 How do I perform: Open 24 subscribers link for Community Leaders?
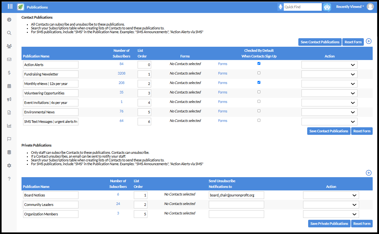click(118, 204)
